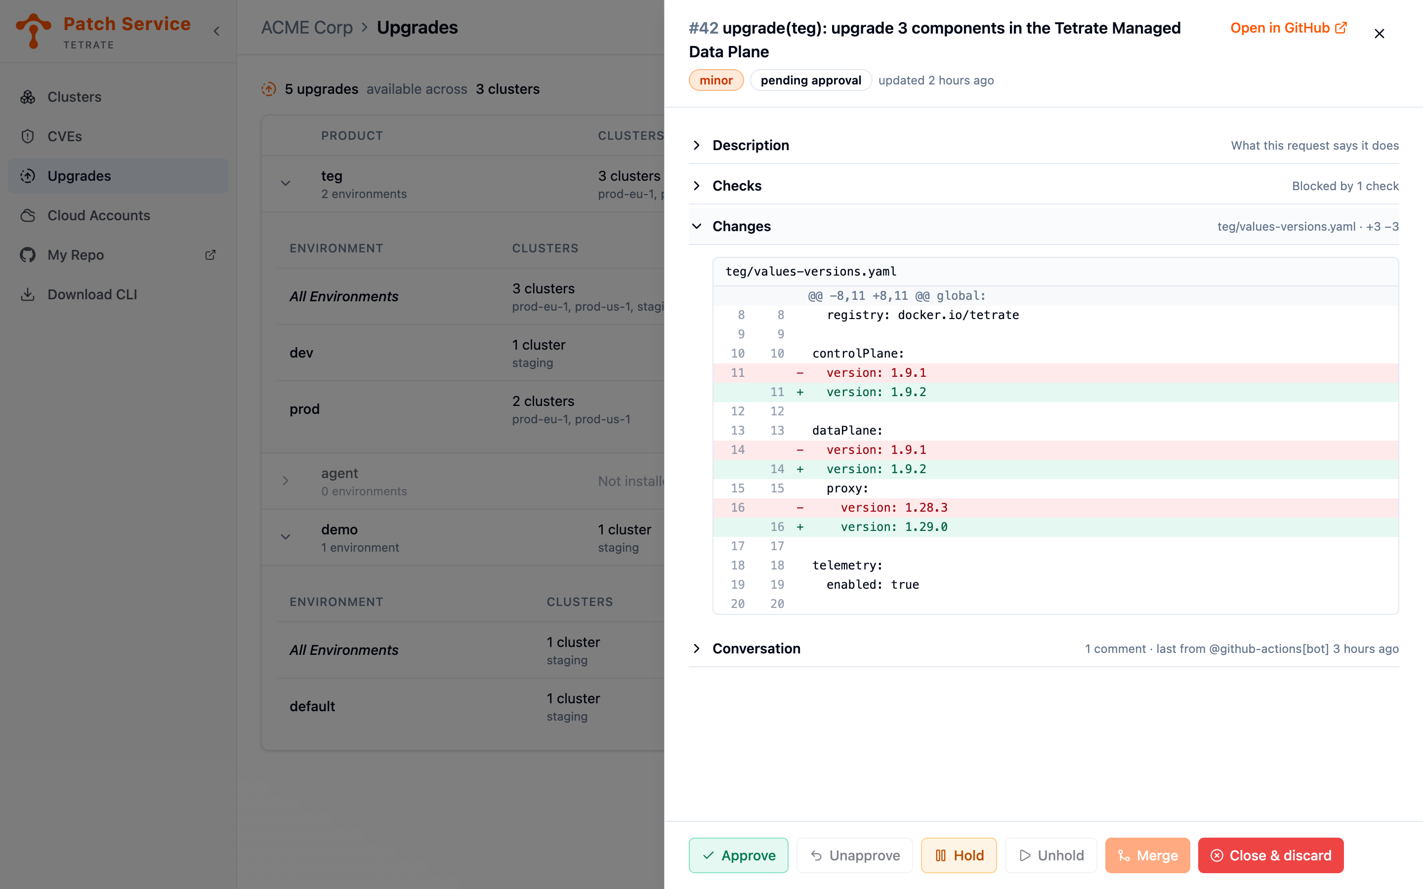Image resolution: width=1423 pixels, height=889 pixels.
Task: Click the 'enabled: true' diff line
Action: click(x=1055, y=584)
